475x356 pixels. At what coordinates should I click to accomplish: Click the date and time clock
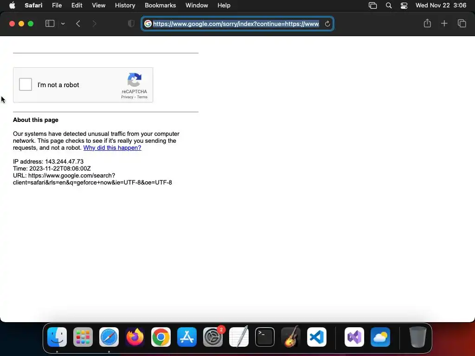click(x=441, y=6)
